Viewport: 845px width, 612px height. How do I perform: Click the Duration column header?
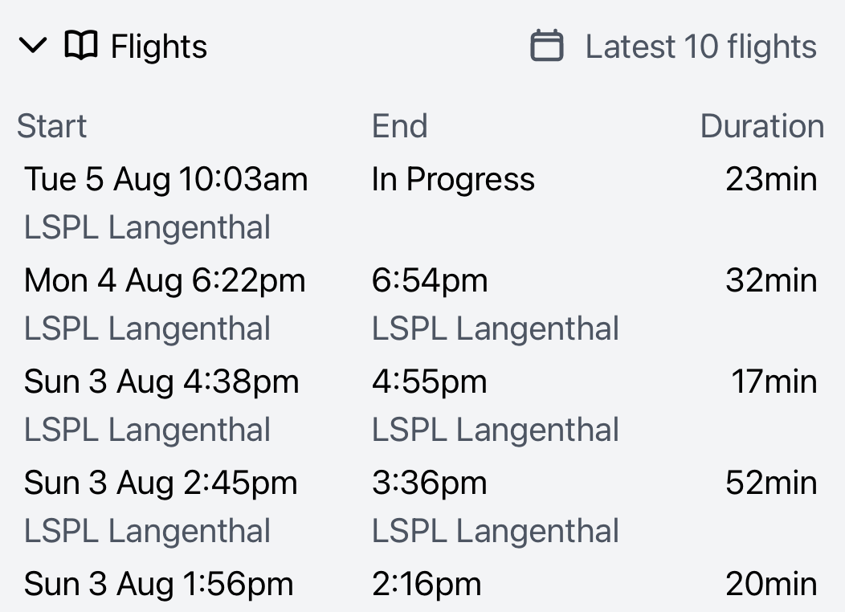pos(761,126)
